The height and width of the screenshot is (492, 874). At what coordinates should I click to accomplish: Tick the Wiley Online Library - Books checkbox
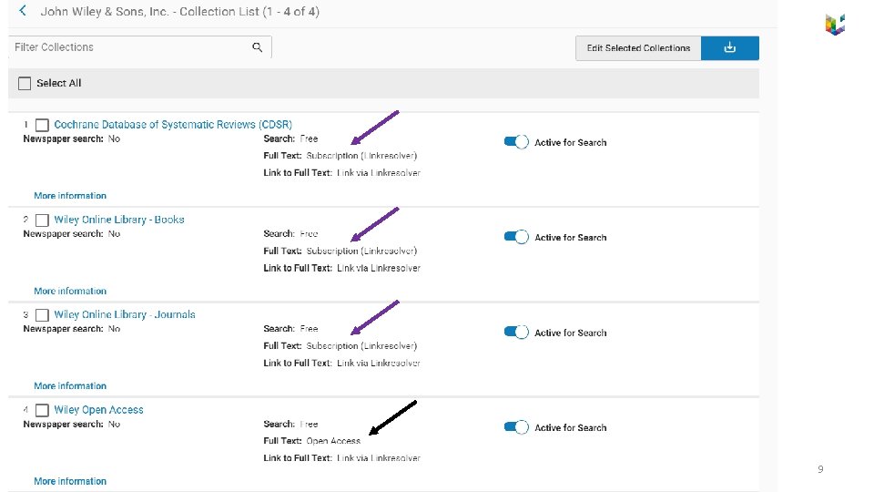(x=42, y=220)
